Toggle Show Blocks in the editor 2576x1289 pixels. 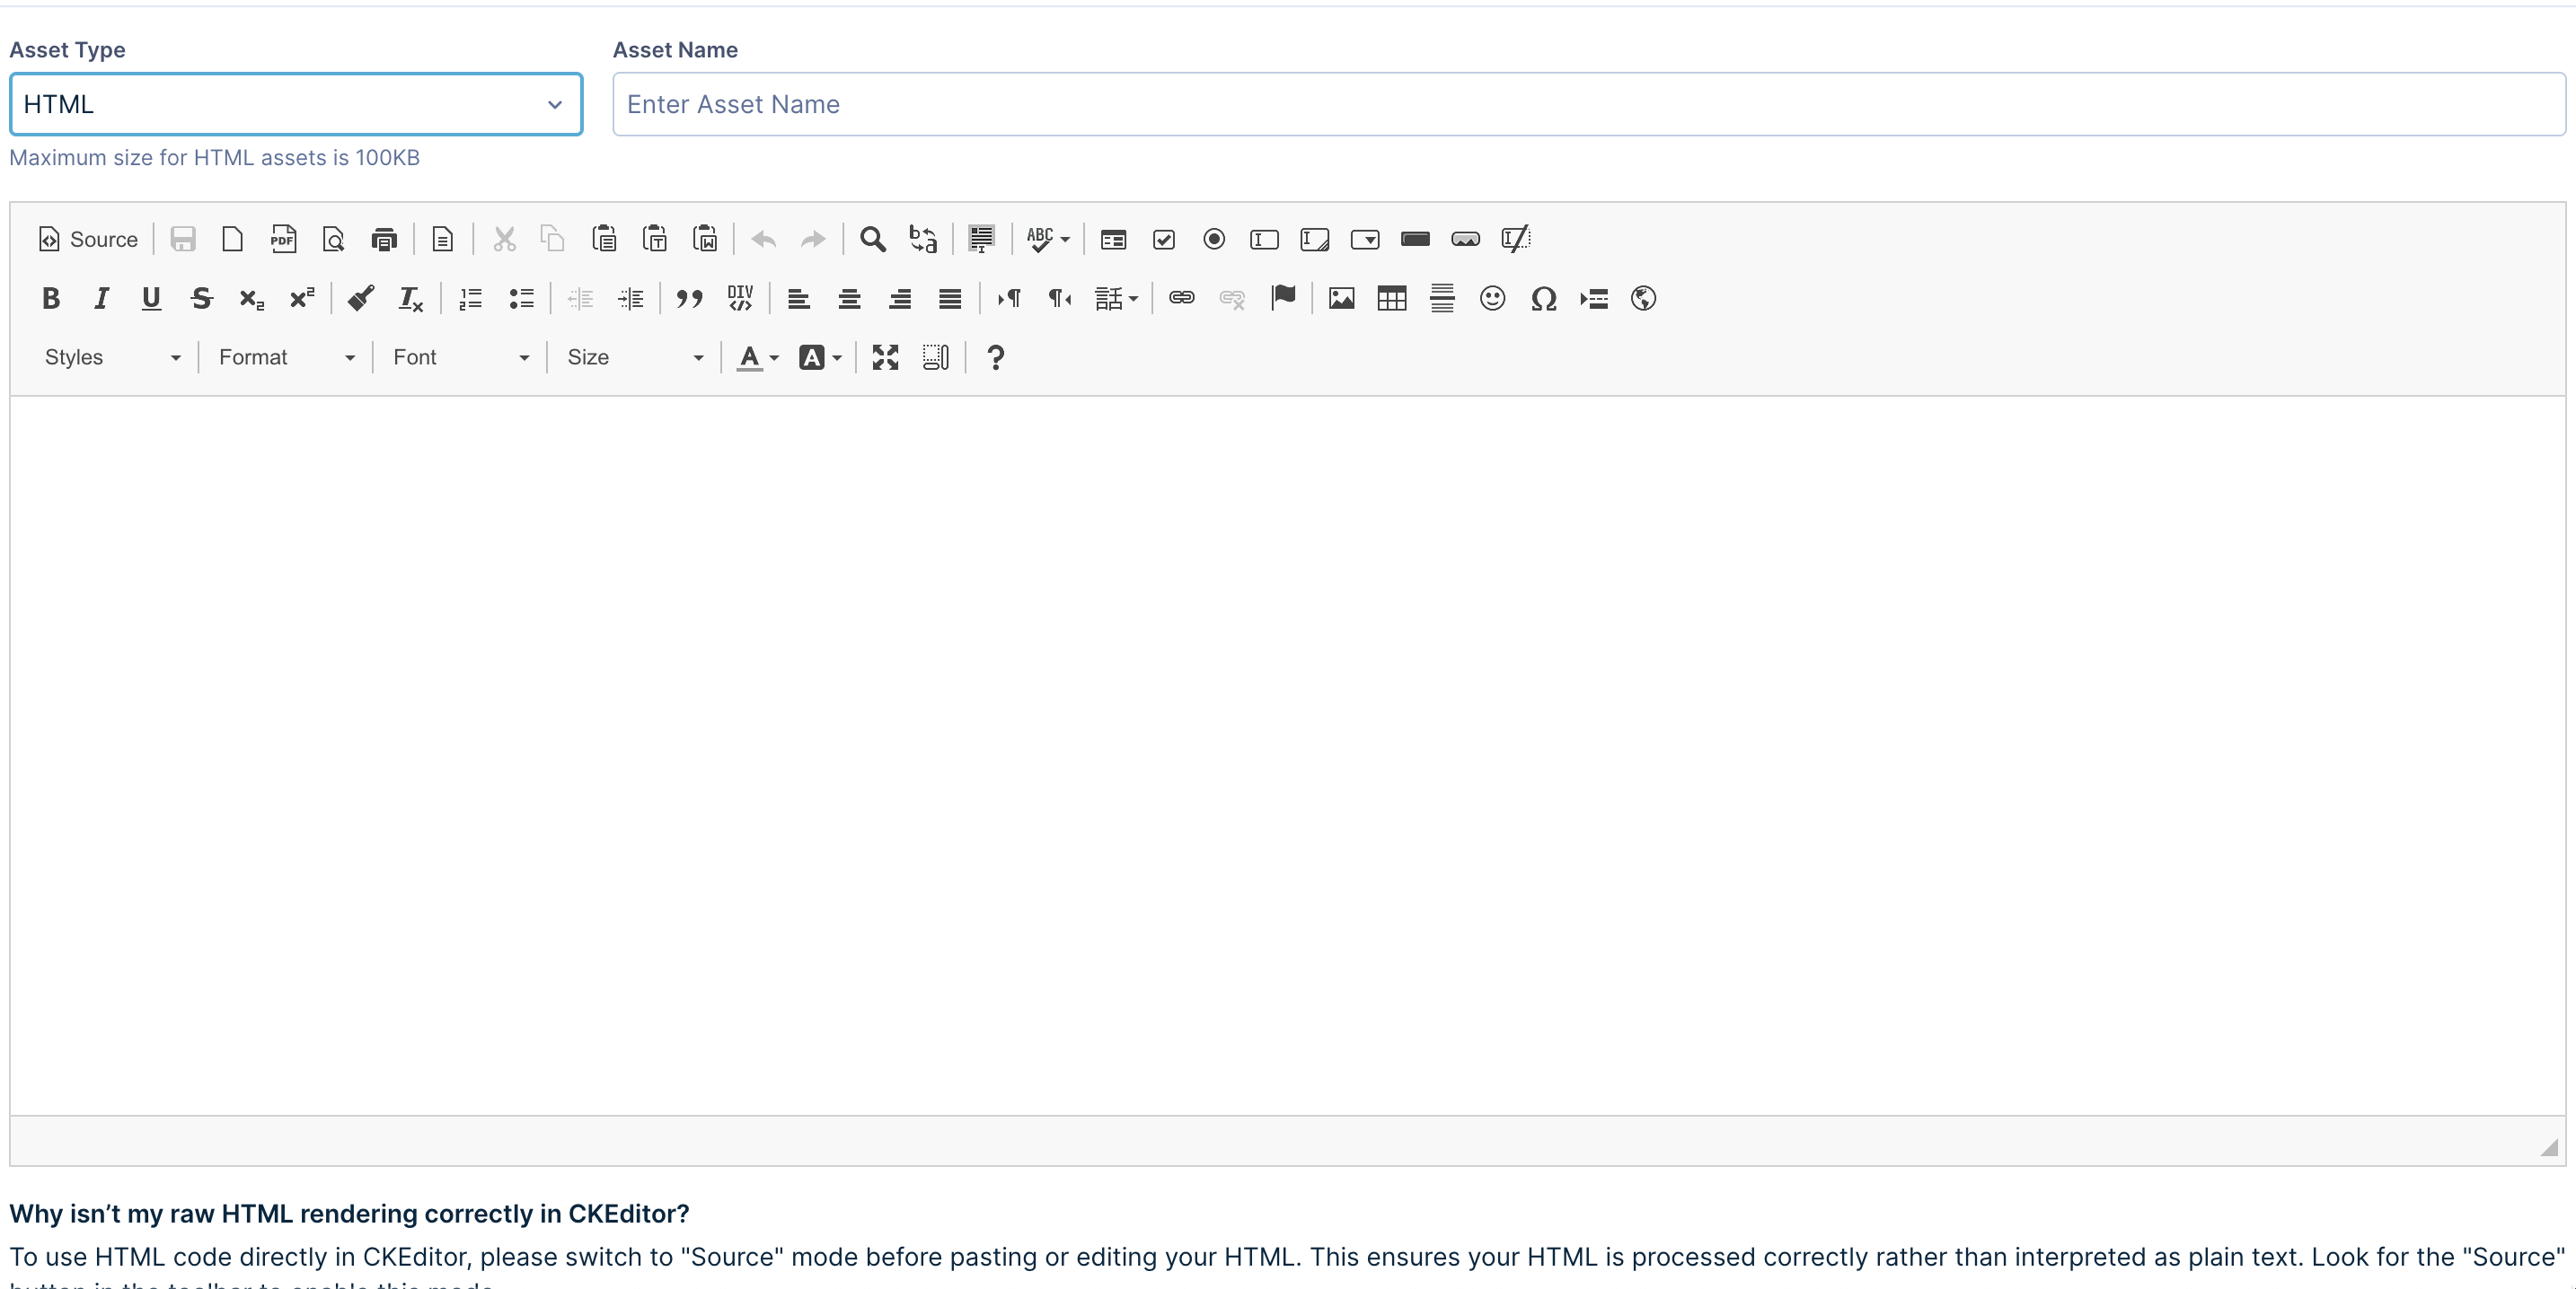pos(935,356)
